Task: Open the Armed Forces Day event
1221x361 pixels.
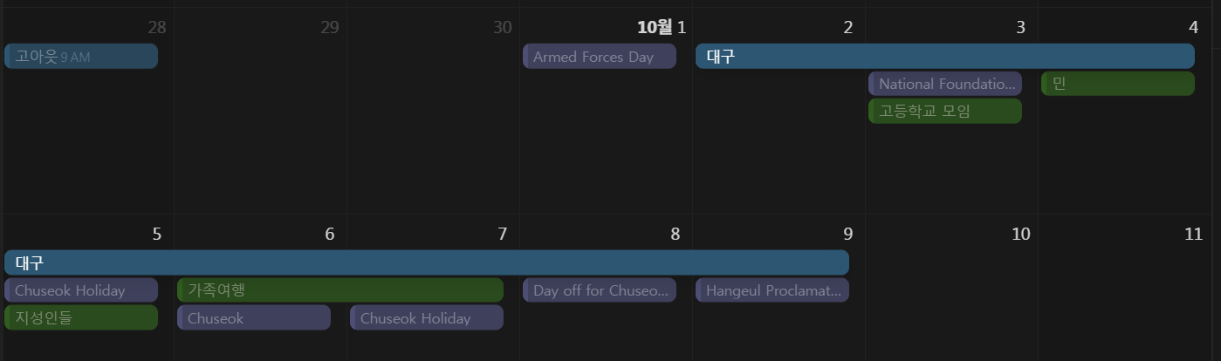Action: point(599,57)
